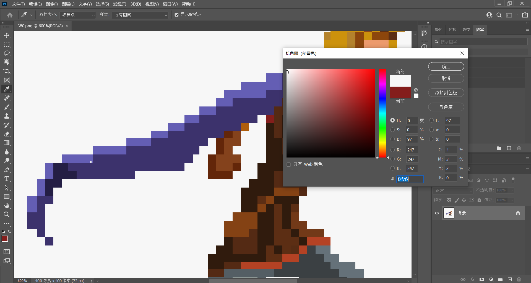Screen dimensions: 531x283
Task: Open the 样本 所有图层 dropdown
Action: 140,15
